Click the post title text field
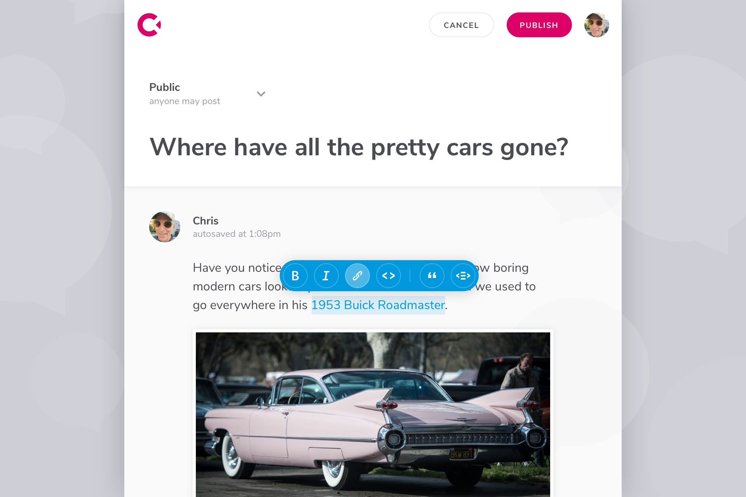The width and height of the screenshot is (746, 497). [x=359, y=148]
